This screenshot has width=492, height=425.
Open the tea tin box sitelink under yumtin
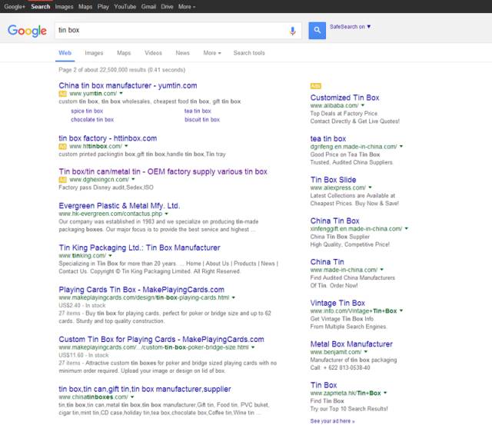tap(198, 111)
